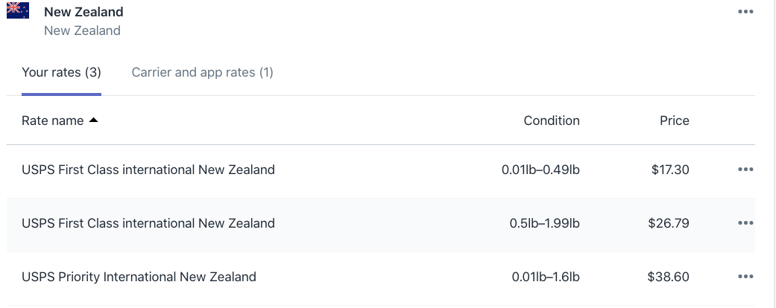This screenshot has width=776, height=308.
Task: Open the New Zealand zone options menu
Action: (745, 11)
